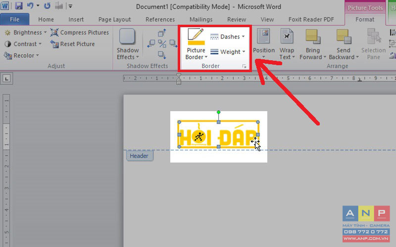Open the Undo history dropdown arrow
396x247 pixels.
point(38,5)
